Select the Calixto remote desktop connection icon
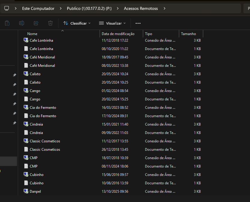 (26, 74)
